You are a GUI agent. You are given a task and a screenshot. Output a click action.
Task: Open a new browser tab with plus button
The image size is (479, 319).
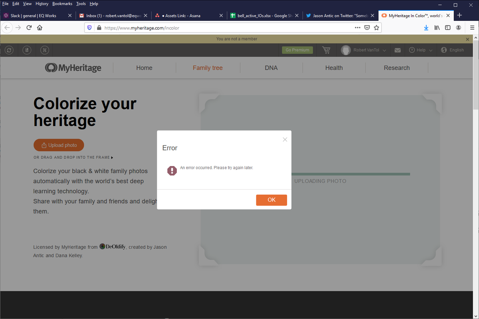coord(459,15)
